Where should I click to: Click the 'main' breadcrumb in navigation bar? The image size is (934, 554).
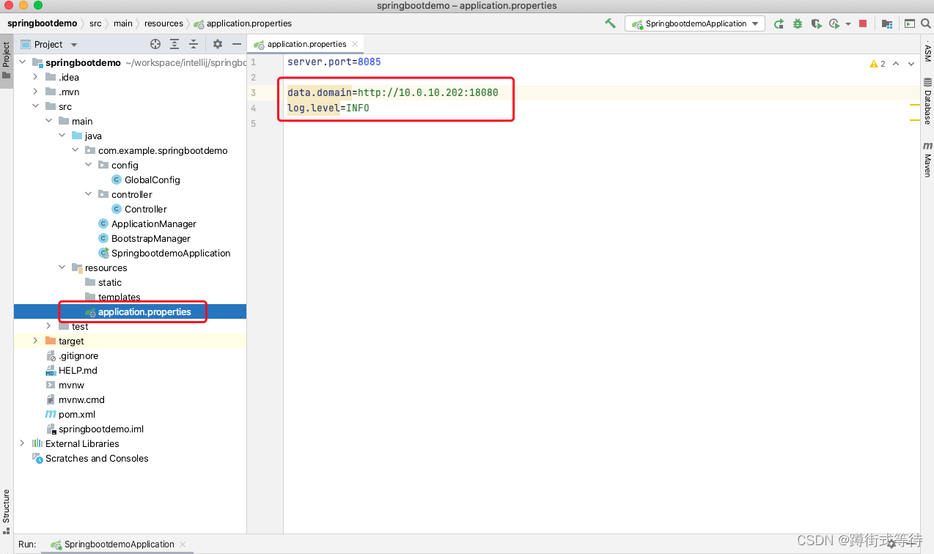123,23
